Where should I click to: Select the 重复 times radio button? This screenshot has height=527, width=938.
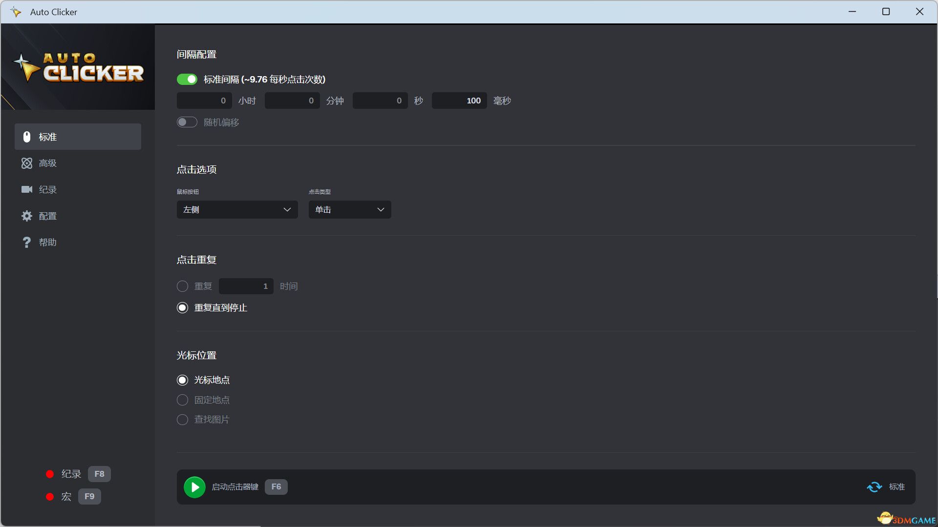(x=182, y=286)
